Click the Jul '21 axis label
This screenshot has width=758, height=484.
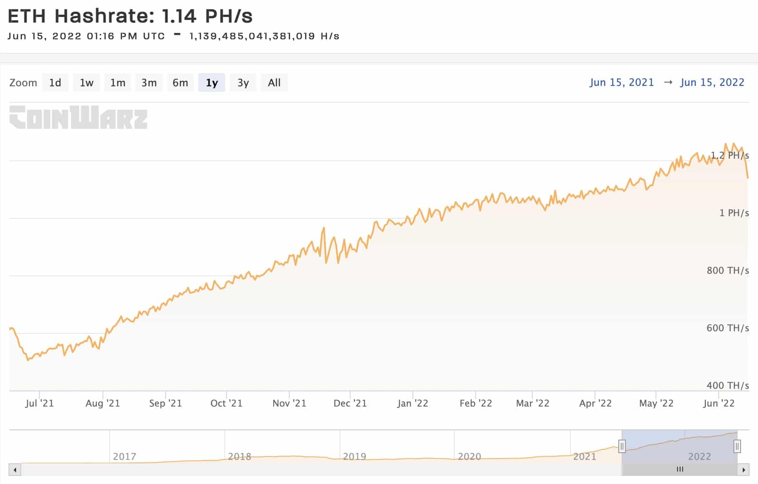pyautogui.click(x=39, y=403)
